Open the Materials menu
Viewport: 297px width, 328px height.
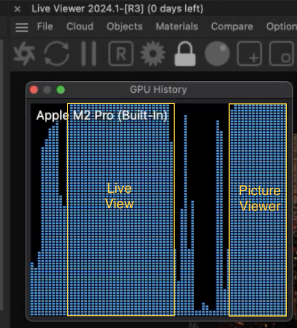177,26
